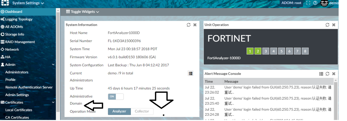Collapse the Admin menu chevron

(x=53, y=65)
